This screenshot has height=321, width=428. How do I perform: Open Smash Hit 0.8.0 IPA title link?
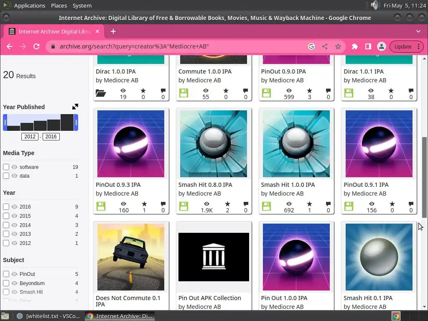coord(205,185)
